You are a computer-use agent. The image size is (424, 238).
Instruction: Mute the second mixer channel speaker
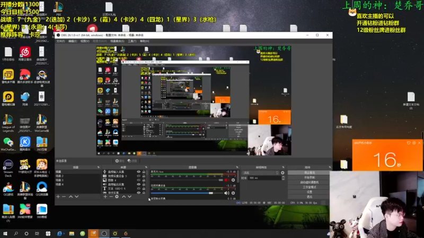tap(227, 193)
